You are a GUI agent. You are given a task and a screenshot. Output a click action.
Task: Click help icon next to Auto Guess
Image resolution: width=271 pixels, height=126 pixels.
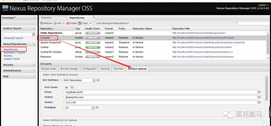[72, 87]
